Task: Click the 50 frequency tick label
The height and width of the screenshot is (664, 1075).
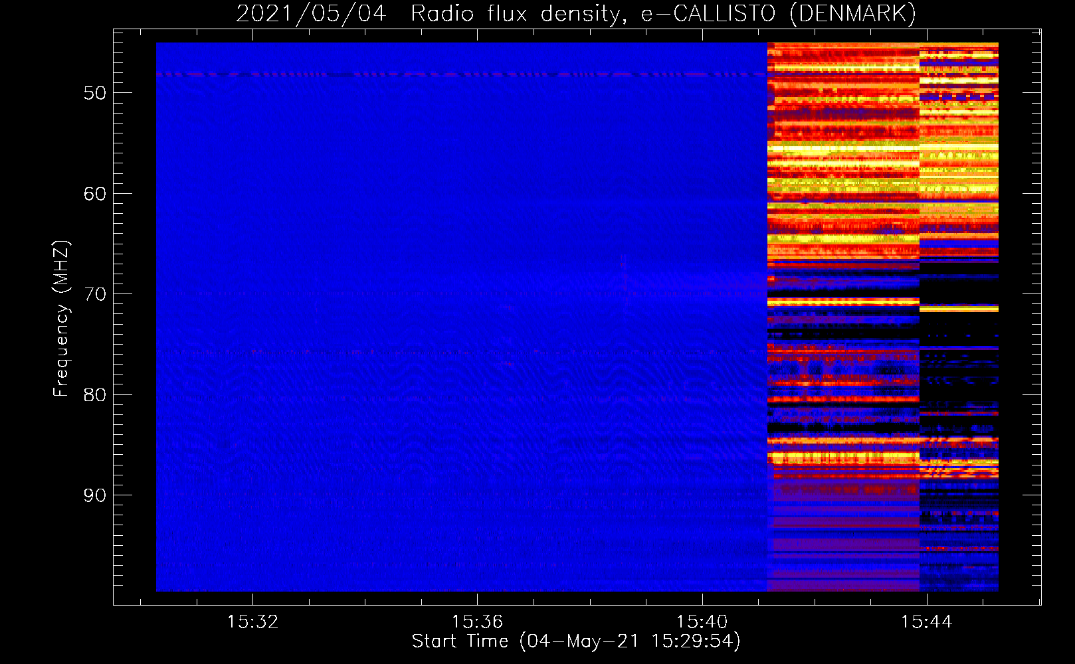Action: tap(95, 93)
